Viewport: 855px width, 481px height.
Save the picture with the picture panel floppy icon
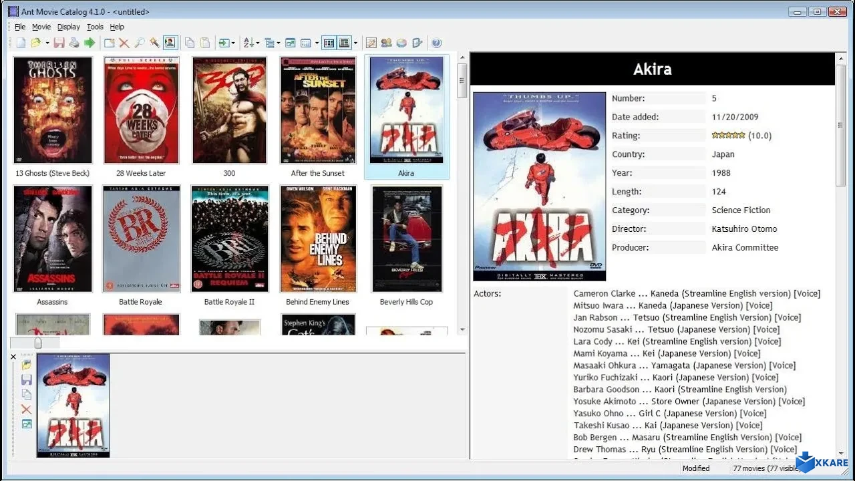27,379
